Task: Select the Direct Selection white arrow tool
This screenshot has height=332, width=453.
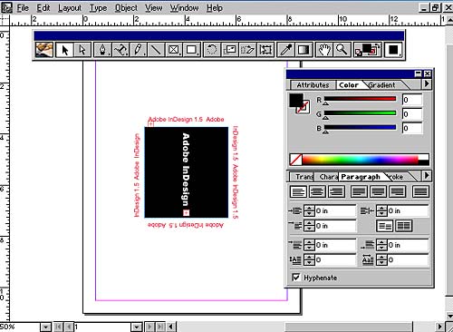Action: click(x=82, y=50)
